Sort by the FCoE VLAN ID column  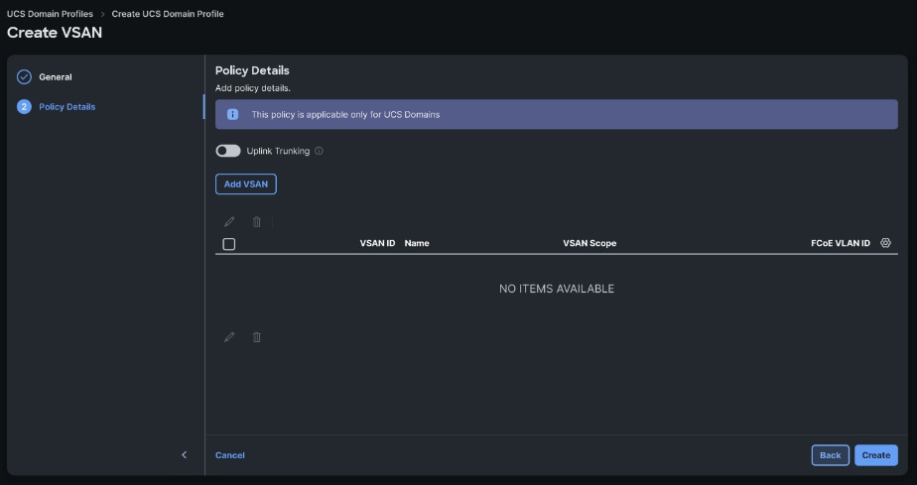click(x=841, y=243)
